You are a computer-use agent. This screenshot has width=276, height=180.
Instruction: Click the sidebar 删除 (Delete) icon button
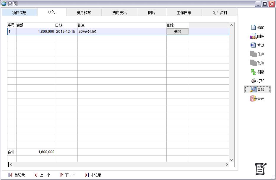pos(257,37)
